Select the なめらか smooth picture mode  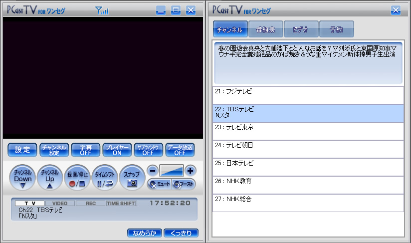click(x=144, y=233)
